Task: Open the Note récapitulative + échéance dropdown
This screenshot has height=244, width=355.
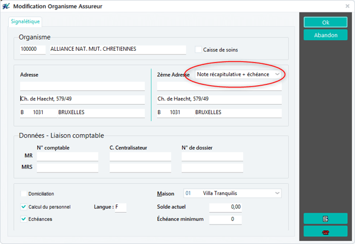Action: click(x=237, y=74)
